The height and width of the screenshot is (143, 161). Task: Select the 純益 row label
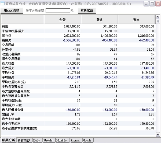point(5,26)
